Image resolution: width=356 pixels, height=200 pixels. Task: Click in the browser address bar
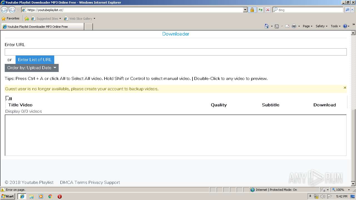click(x=132, y=10)
